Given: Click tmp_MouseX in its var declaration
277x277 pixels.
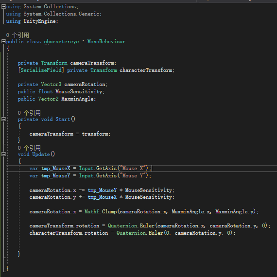Looking at the screenshot, I should (56, 168).
